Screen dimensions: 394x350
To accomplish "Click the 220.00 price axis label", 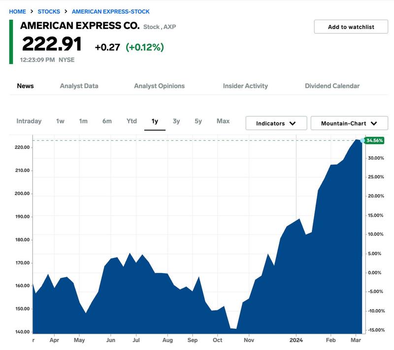I will point(22,147).
